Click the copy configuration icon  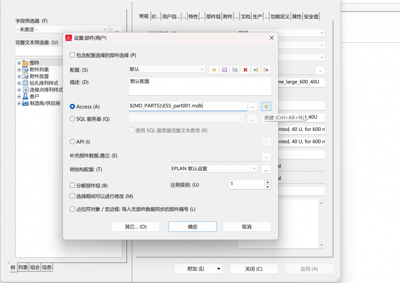(x=235, y=70)
